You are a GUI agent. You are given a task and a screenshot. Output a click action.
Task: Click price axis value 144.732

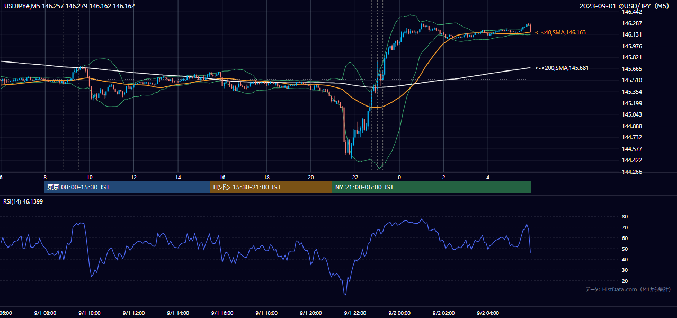coord(633,137)
